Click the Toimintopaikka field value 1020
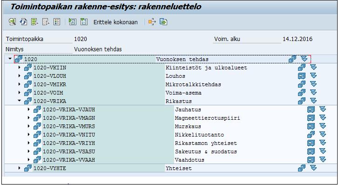This screenshot has width=339, height=185. [81, 39]
